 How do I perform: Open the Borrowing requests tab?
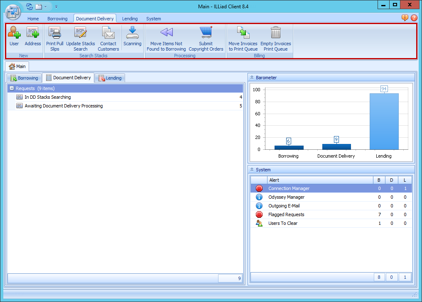24,78
